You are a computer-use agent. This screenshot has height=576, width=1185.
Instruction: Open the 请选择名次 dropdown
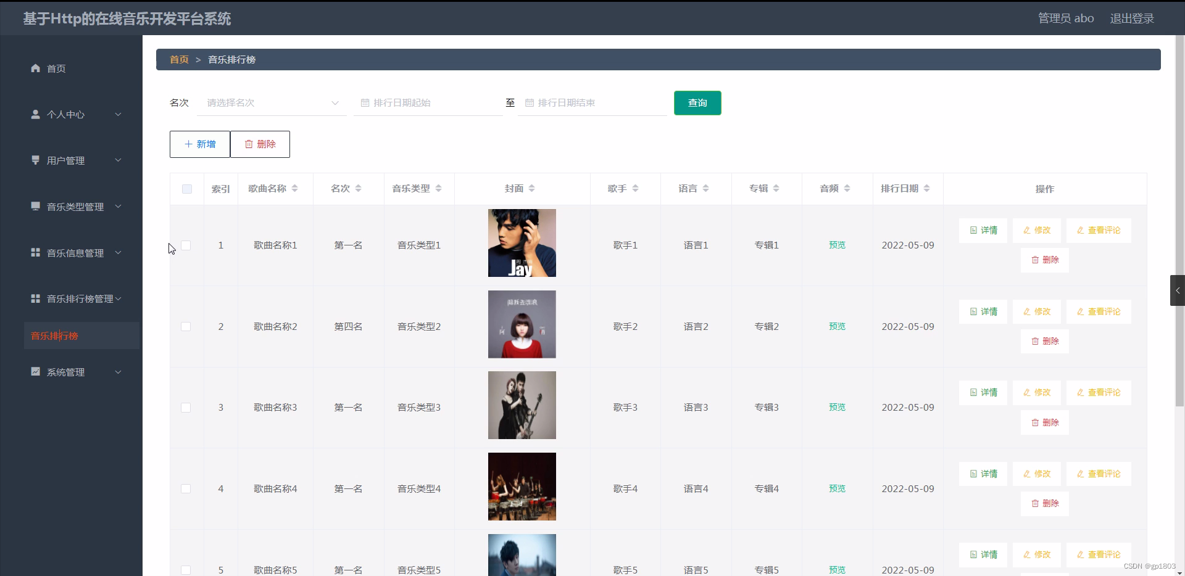click(x=272, y=103)
